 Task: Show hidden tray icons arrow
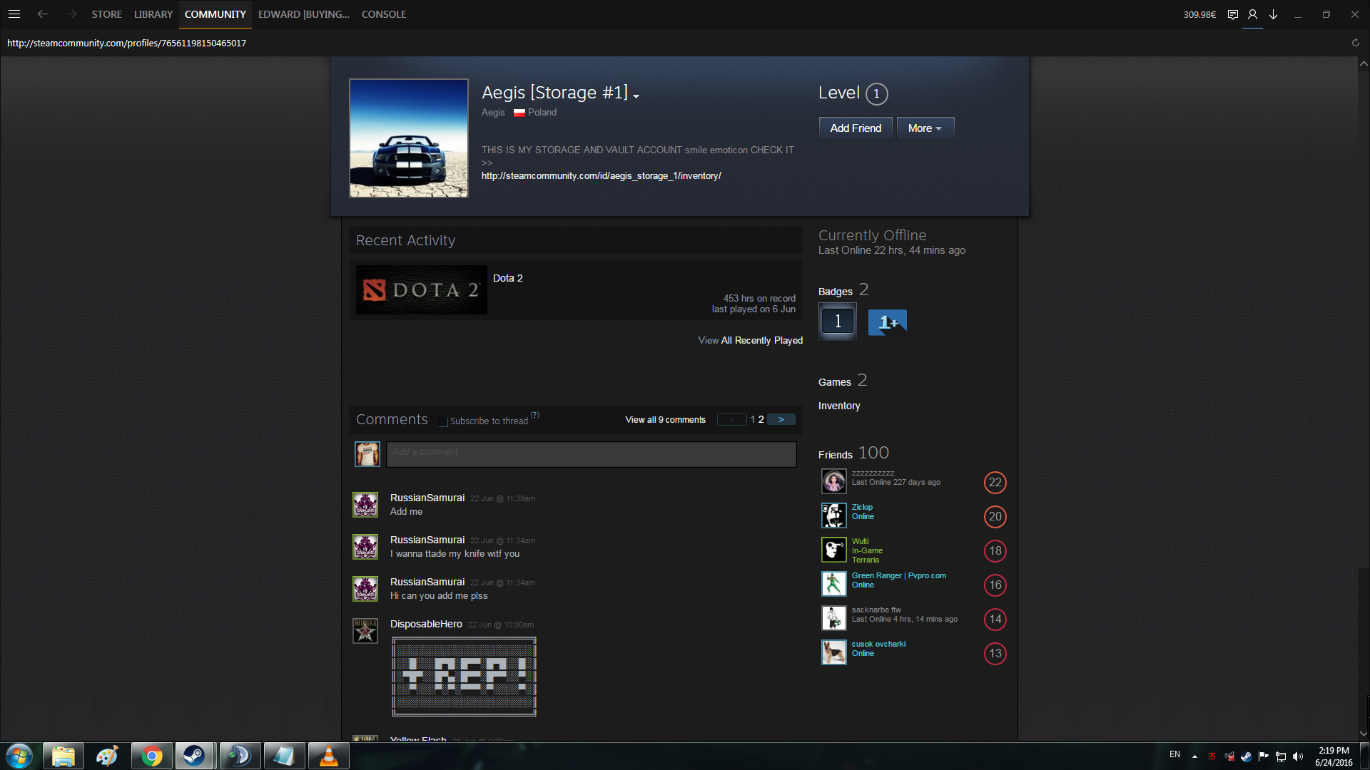1194,756
